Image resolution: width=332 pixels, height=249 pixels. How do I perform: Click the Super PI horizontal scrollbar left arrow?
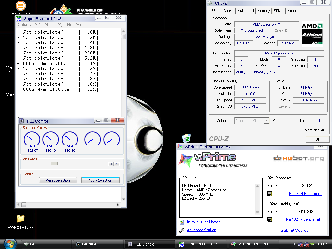pos(18,205)
